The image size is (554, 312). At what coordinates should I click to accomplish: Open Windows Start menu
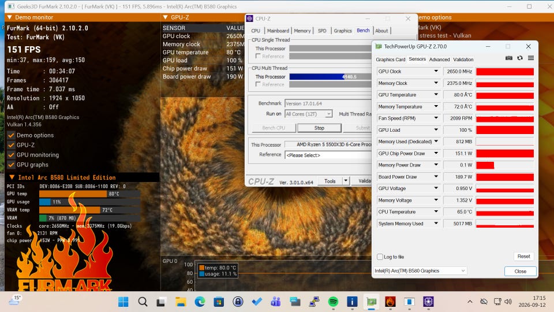(x=123, y=302)
